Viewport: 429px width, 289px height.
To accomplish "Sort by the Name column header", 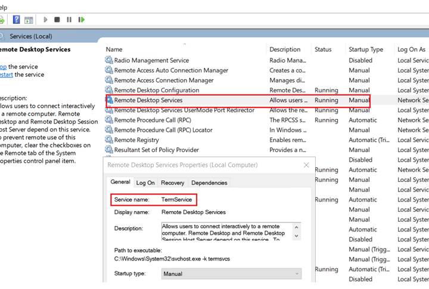I will click(x=114, y=49).
